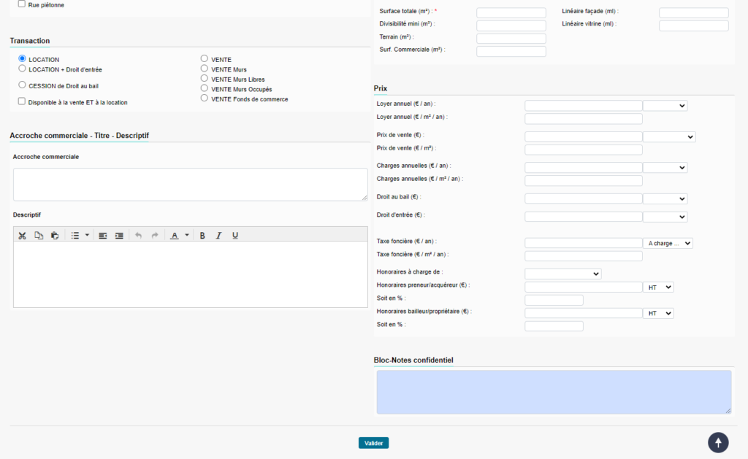748x459 pixels.
Task: Apply italic formatting in Descriptif editor
Action: point(218,236)
